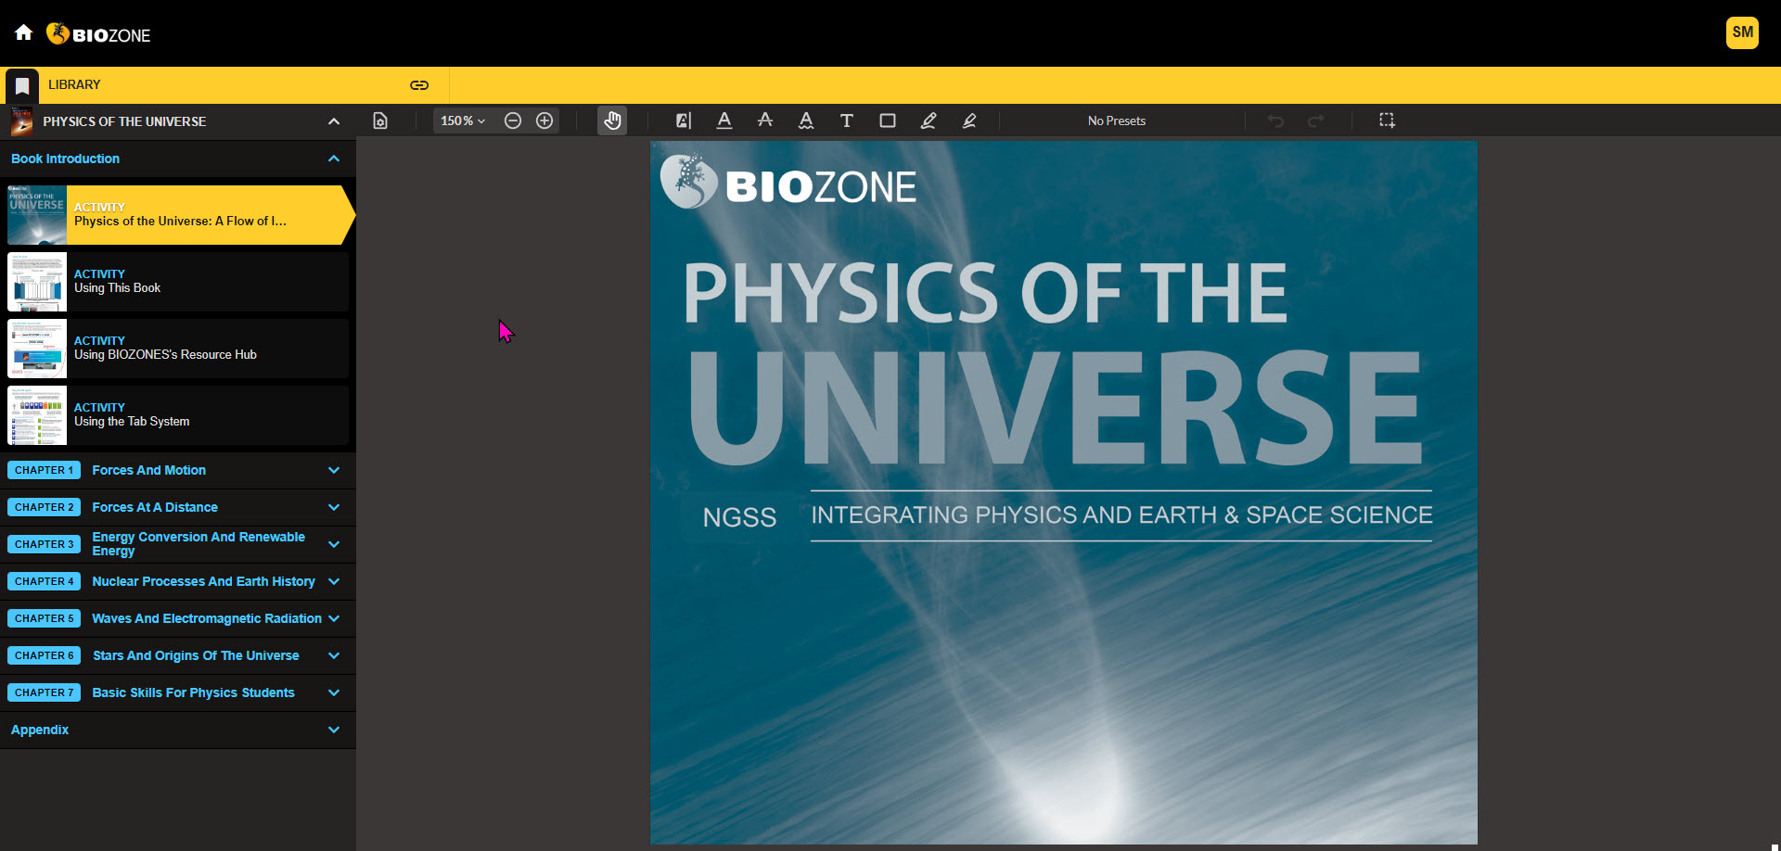
Task: Go to the home page icon
Action: [x=24, y=33]
